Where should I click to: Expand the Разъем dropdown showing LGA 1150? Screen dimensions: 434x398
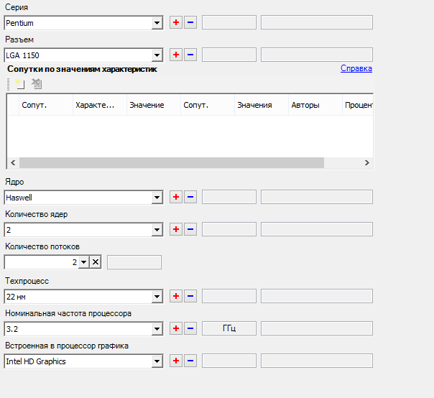tap(157, 55)
